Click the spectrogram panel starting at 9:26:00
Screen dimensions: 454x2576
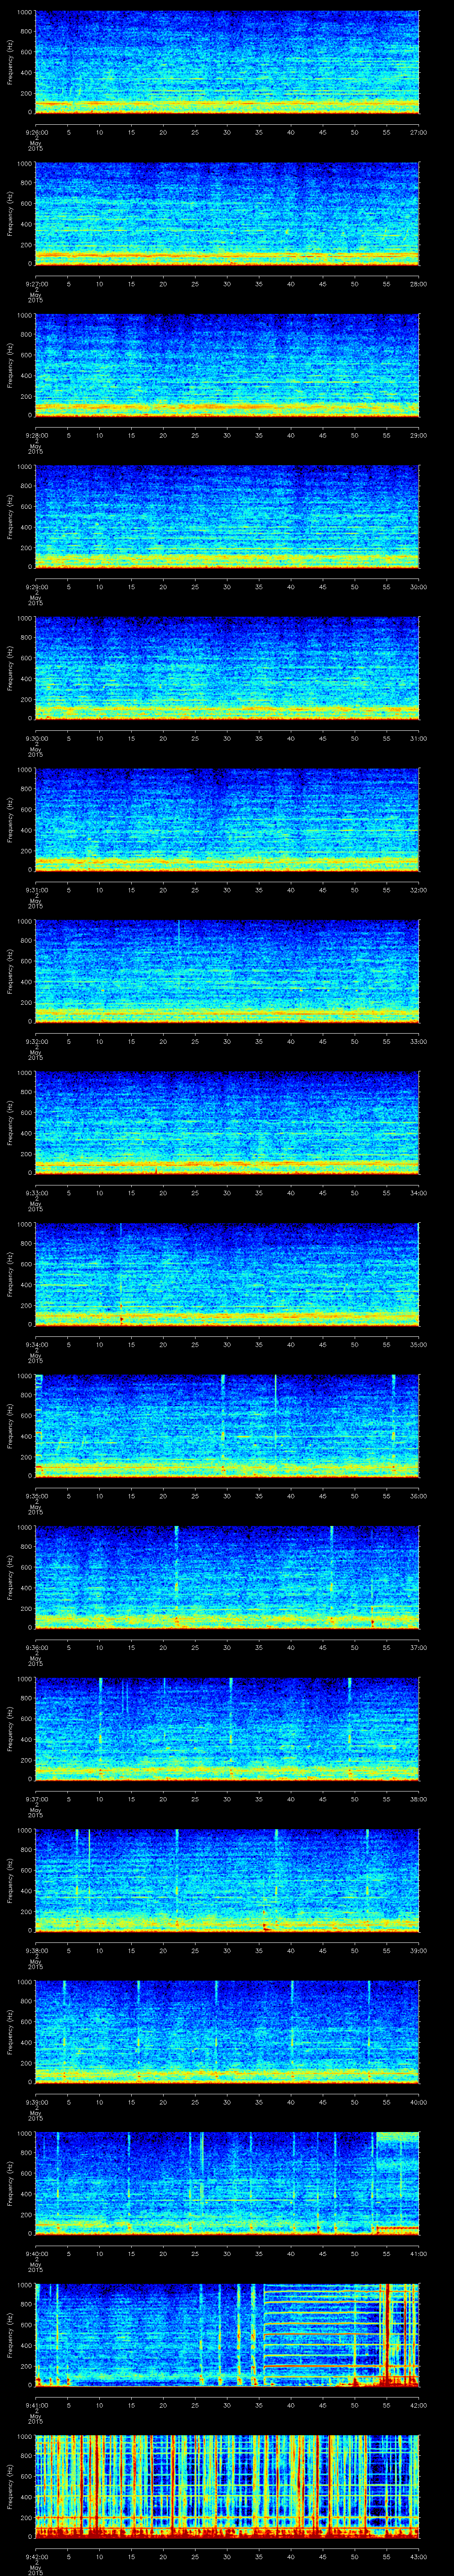tap(227, 62)
